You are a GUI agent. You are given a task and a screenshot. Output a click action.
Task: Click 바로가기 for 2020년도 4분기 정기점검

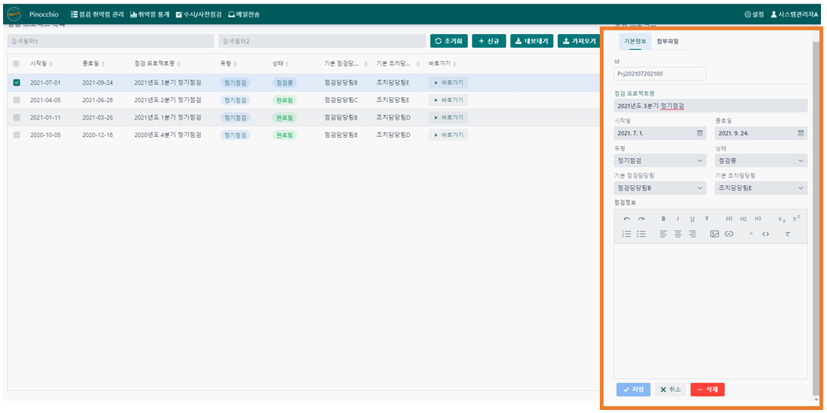pyautogui.click(x=448, y=135)
